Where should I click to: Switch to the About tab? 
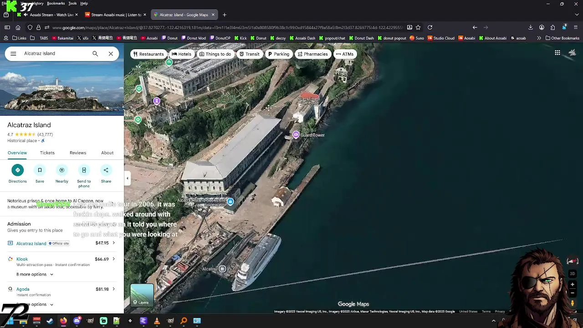click(107, 153)
